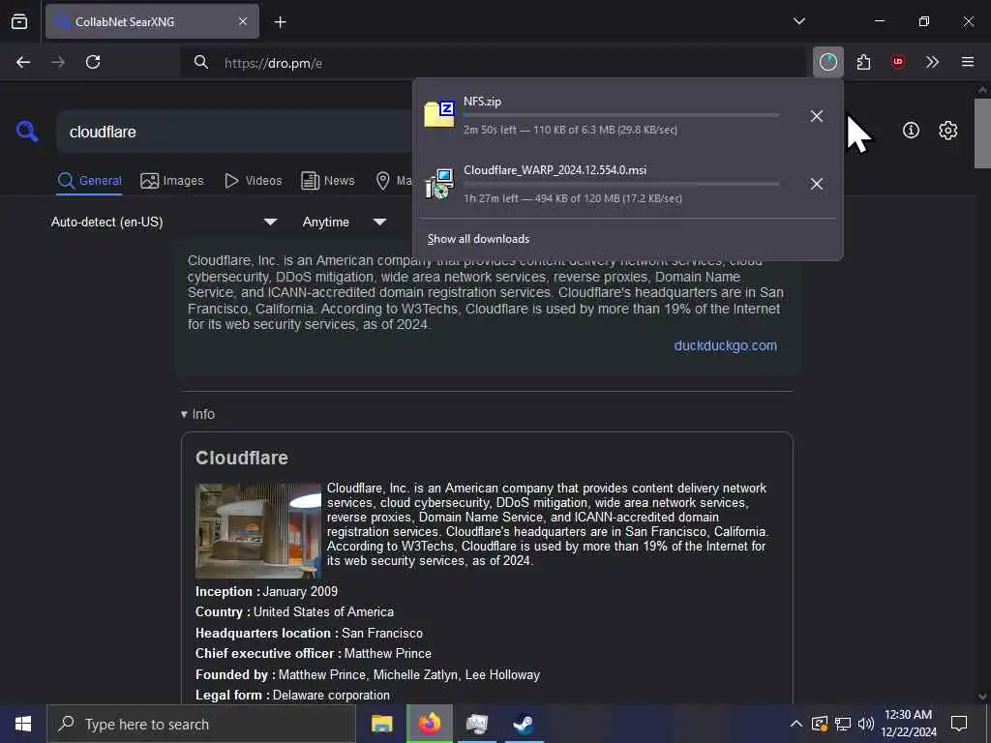
Task: Click the Founded by Matthew Prince row
Action: click(x=368, y=674)
